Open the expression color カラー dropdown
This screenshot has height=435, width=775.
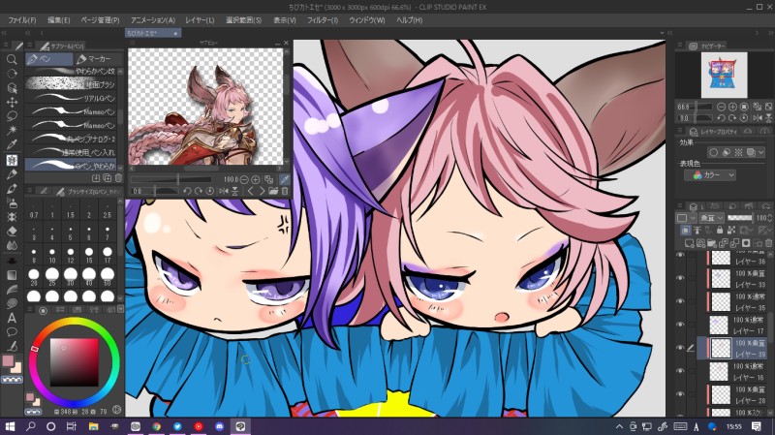tap(710, 175)
